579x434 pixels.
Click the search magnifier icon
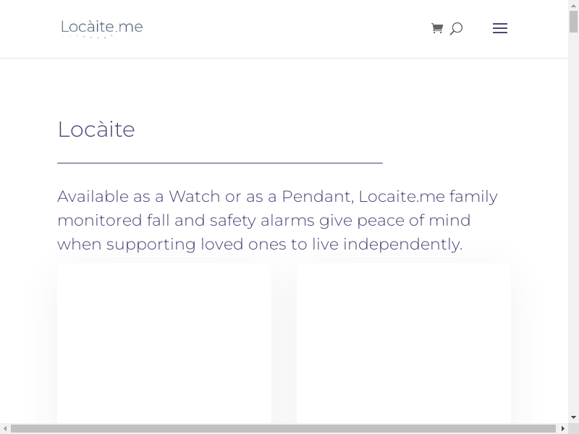pos(456,29)
